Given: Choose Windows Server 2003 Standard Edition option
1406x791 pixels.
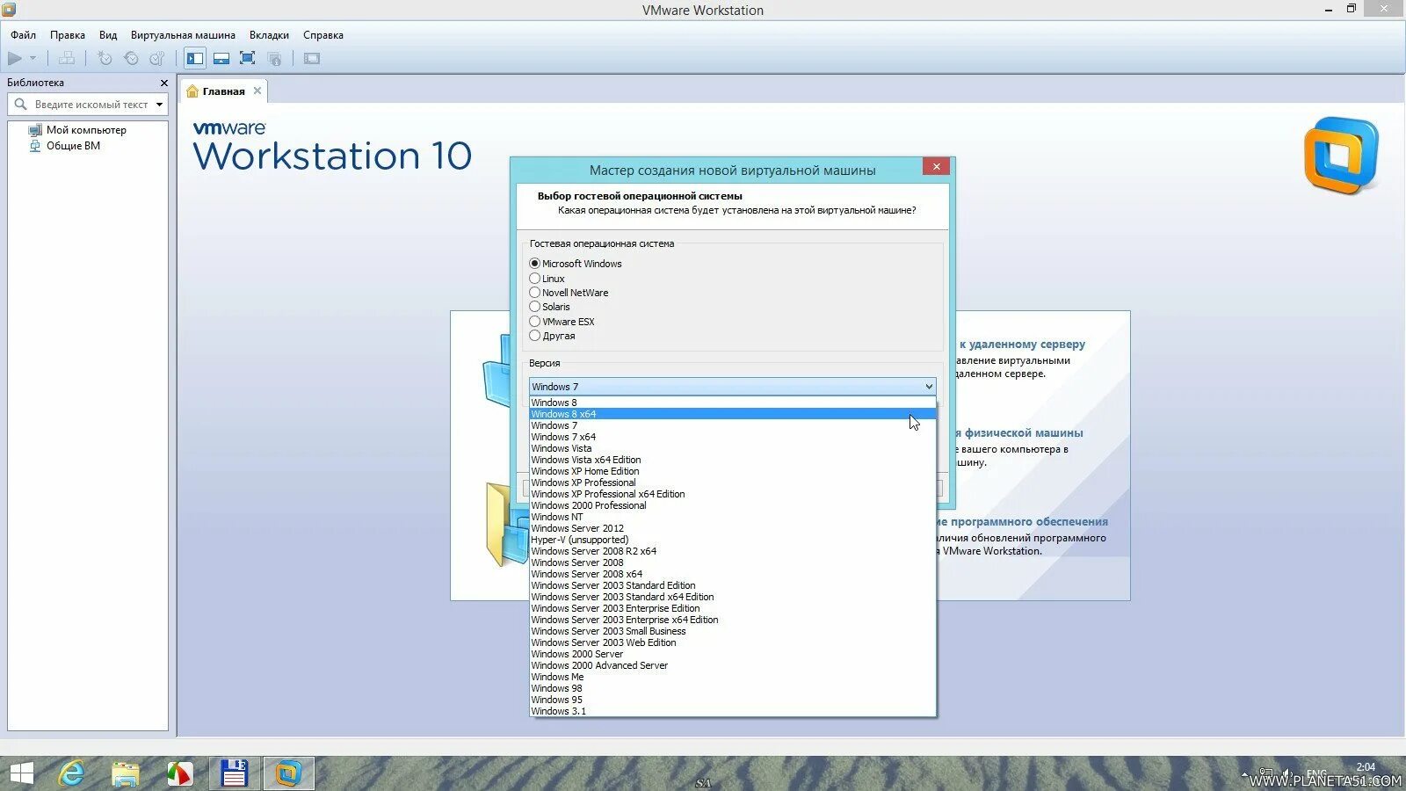Looking at the screenshot, I should (732, 585).
